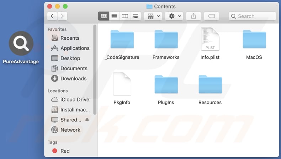Select the Install mac... volume
Viewport: 281px width, 159px height.
[x=70, y=110]
